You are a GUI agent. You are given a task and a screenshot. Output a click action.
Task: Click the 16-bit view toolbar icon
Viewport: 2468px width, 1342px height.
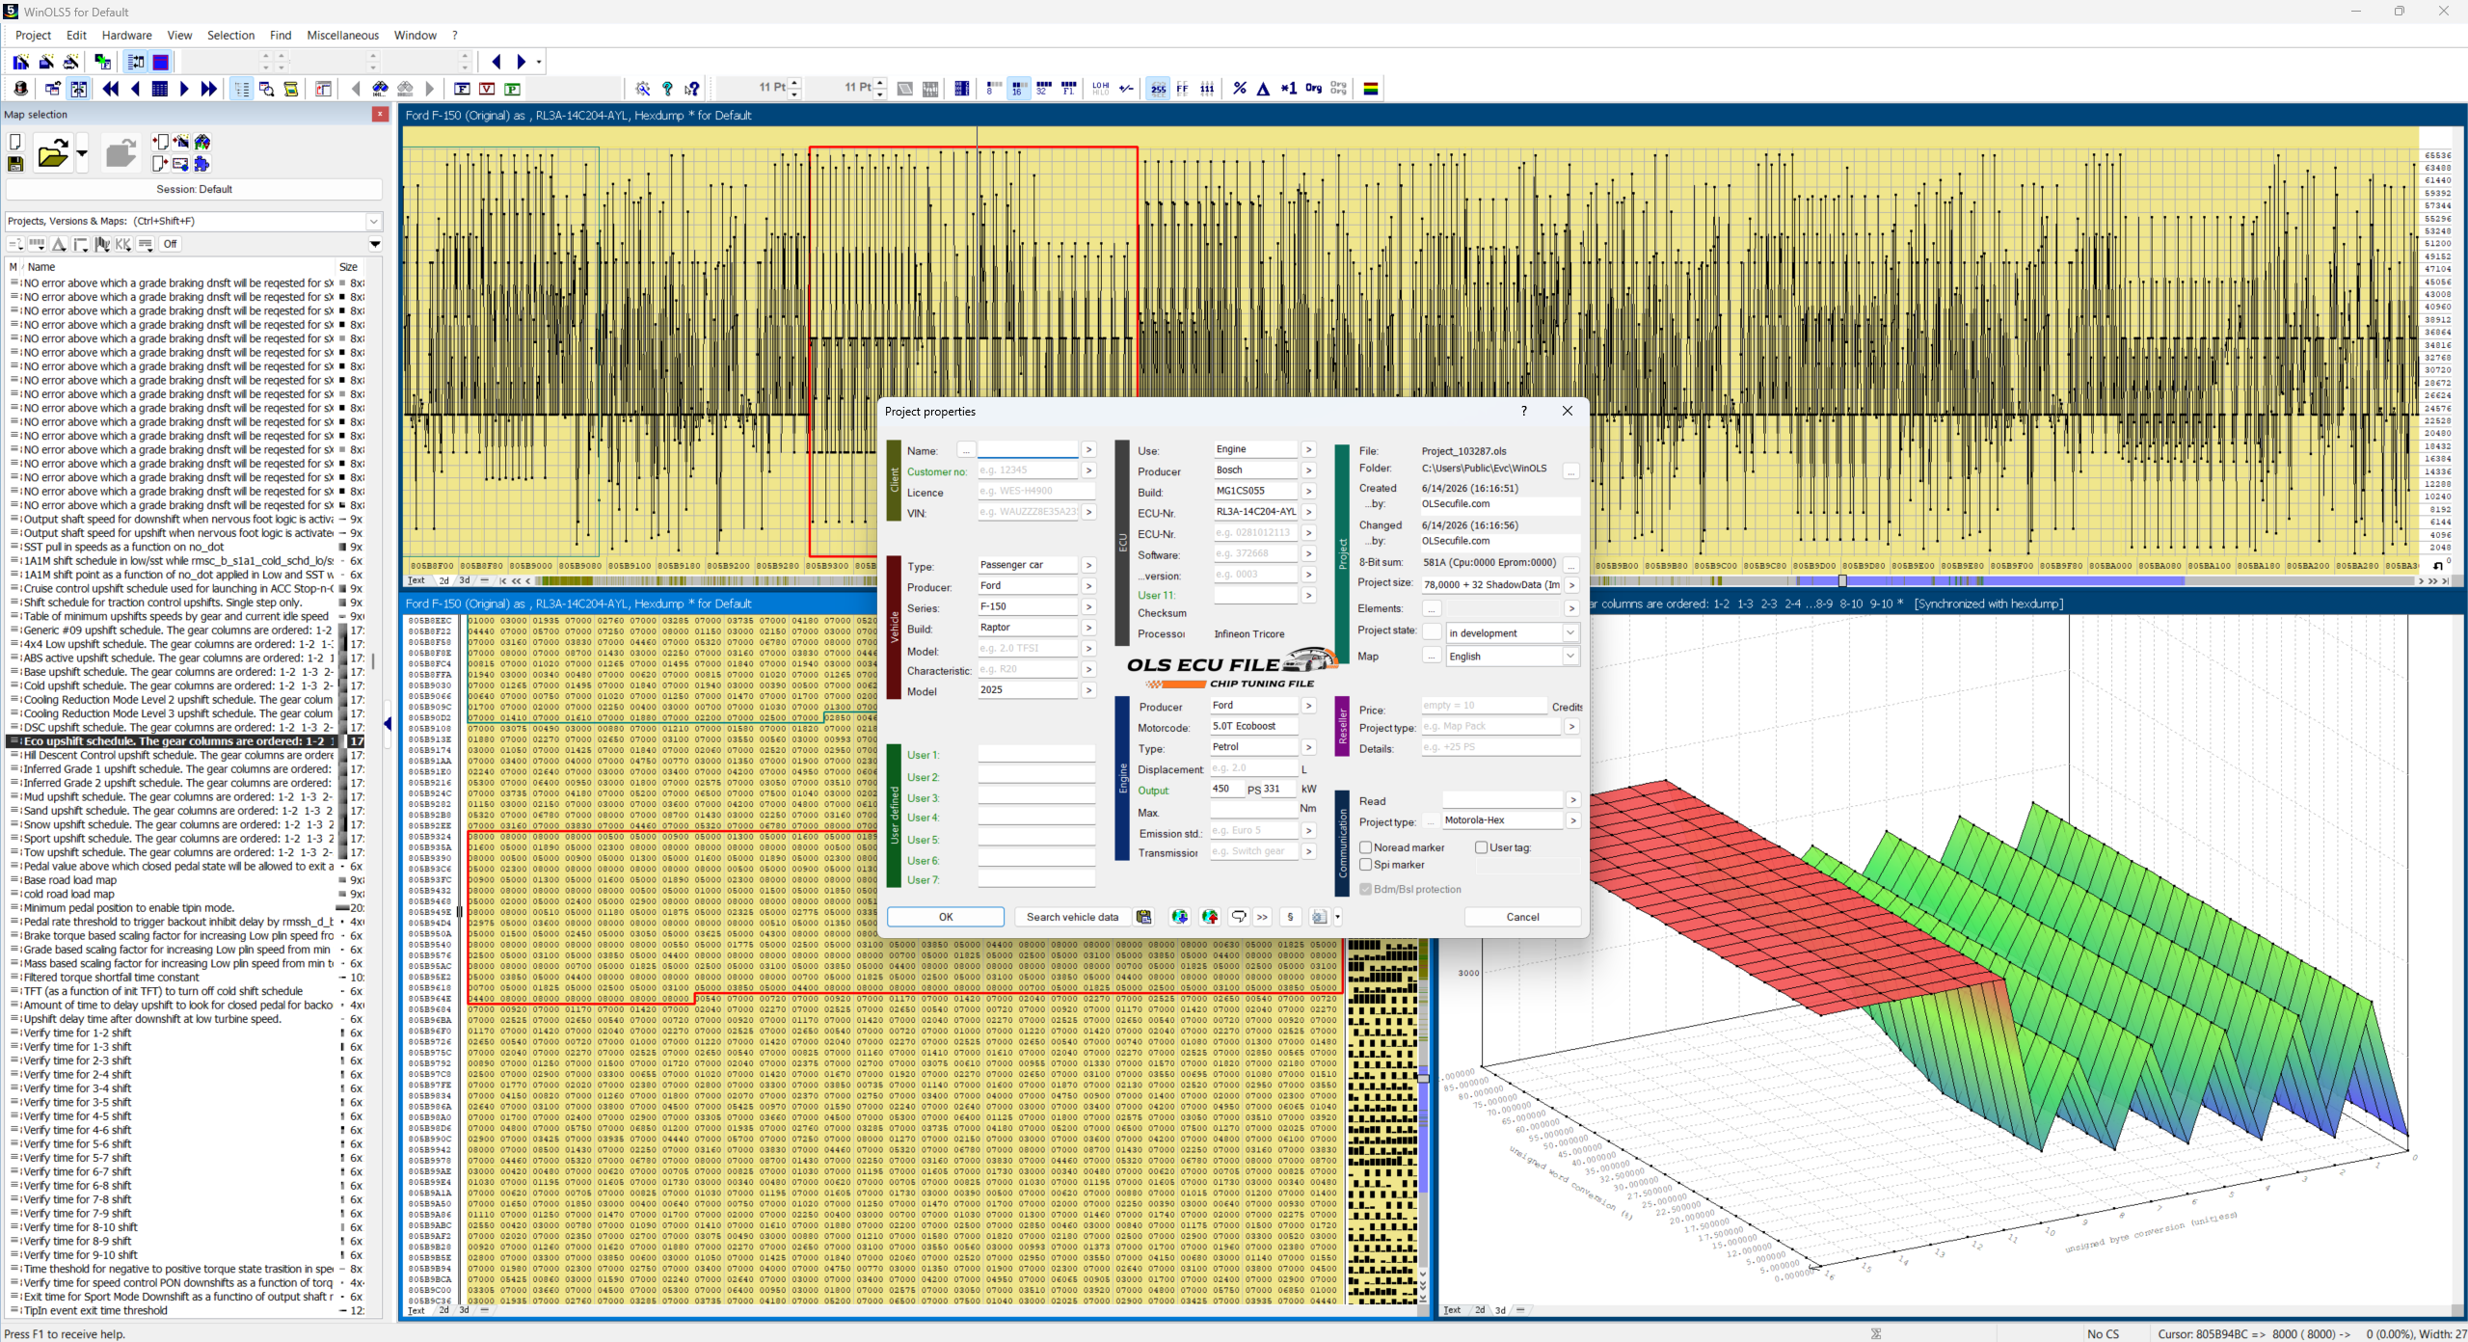1018,89
